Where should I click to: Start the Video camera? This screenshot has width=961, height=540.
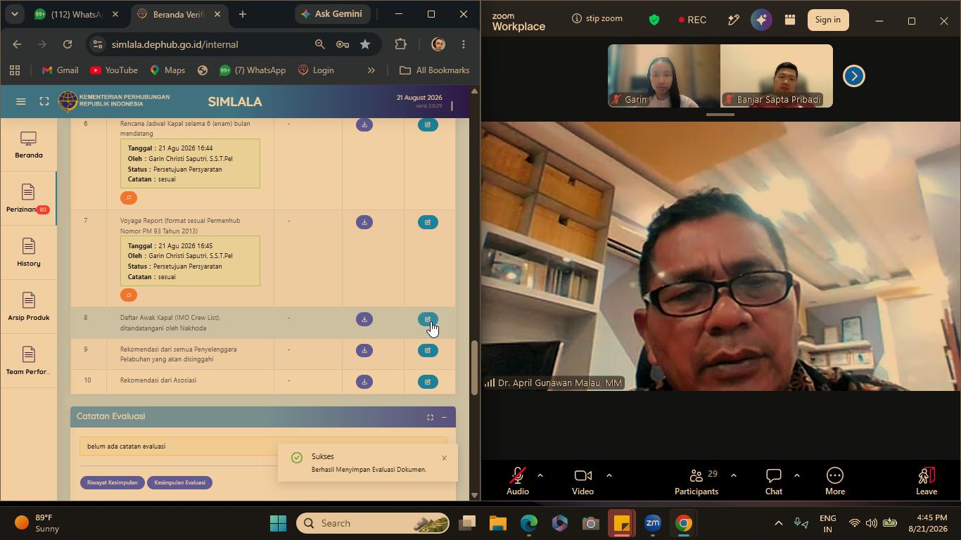(583, 482)
